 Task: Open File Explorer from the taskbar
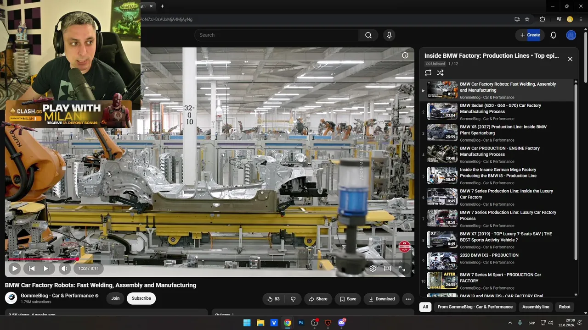pos(260,323)
